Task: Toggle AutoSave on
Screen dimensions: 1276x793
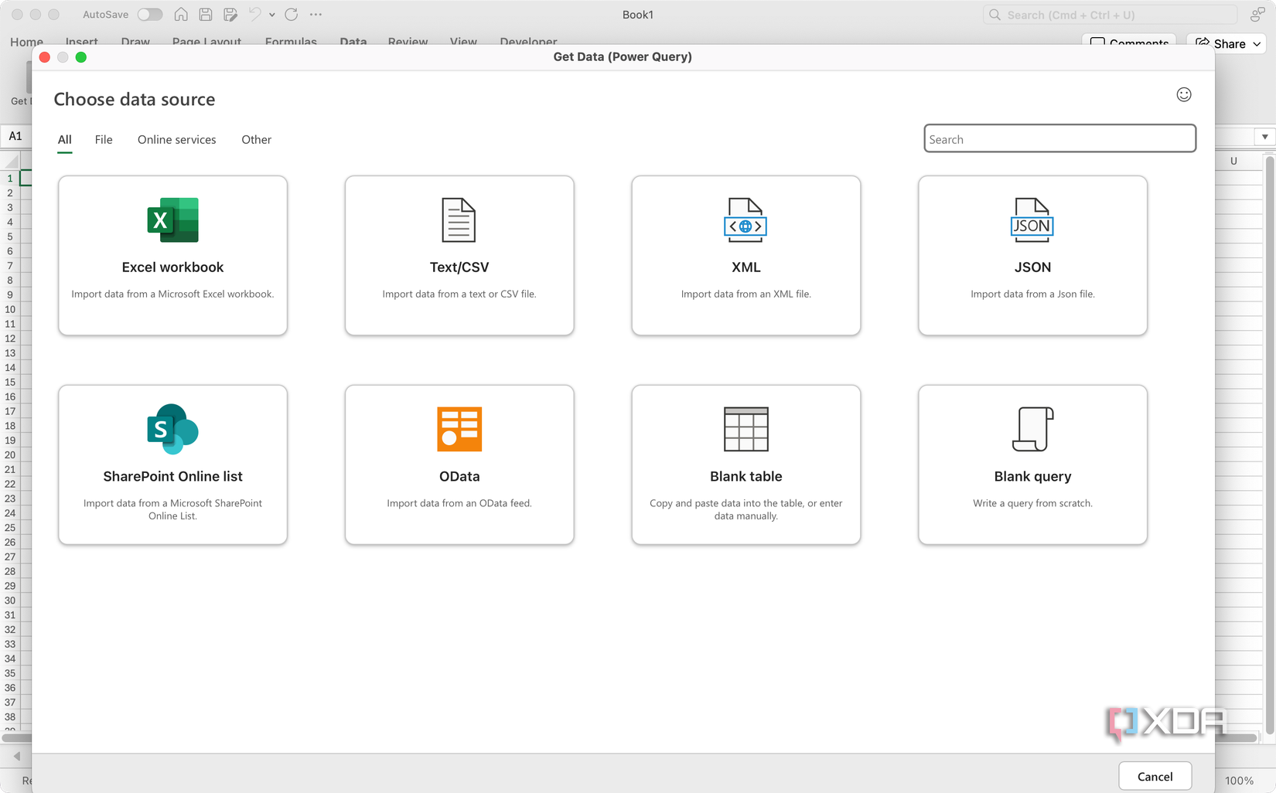Action: pyautogui.click(x=149, y=14)
